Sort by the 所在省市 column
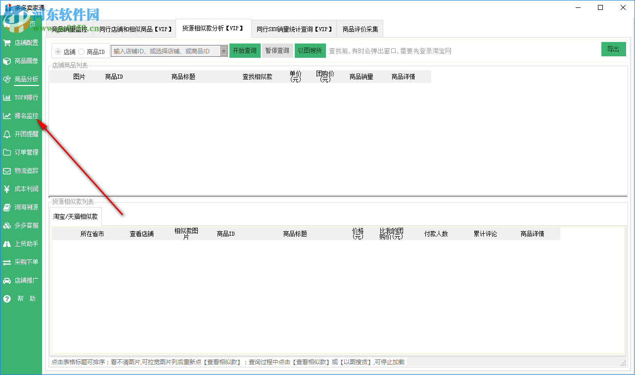The width and height of the screenshot is (635, 375). pyautogui.click(x=92, y=234)
